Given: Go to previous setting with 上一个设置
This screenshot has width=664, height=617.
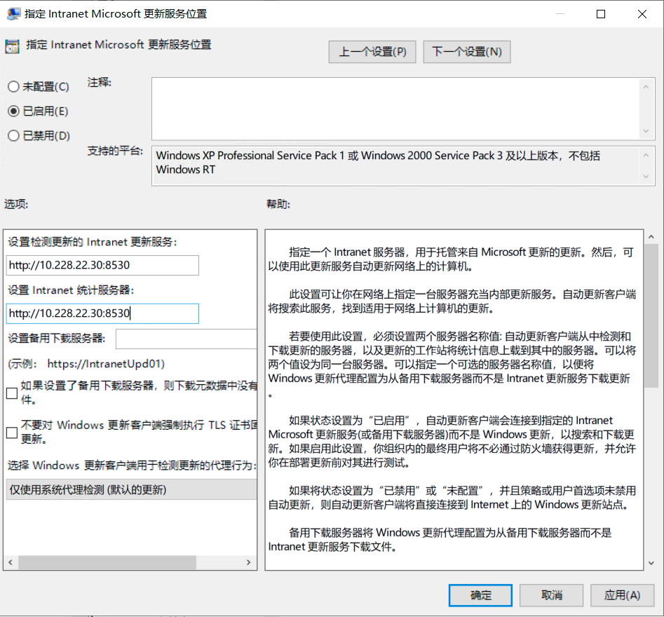Looking at the screenshot, I should 372,52.
